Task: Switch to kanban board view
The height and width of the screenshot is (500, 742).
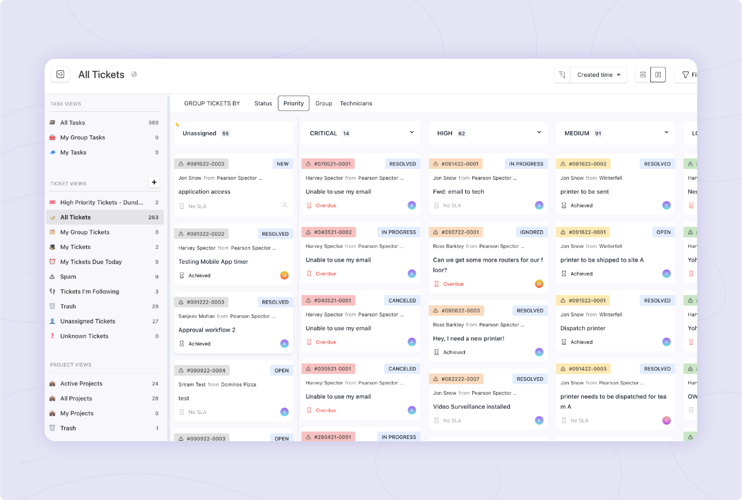Action: click(658, 75)
